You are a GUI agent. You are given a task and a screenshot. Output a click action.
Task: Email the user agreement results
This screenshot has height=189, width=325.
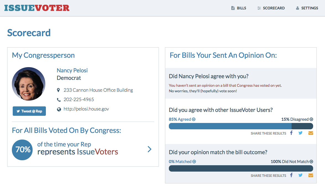click(x=311, y=133)
